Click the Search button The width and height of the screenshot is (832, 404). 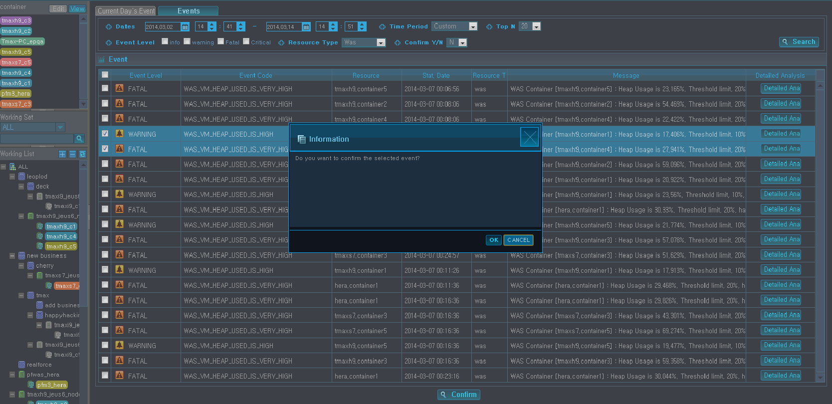[799, 42]
